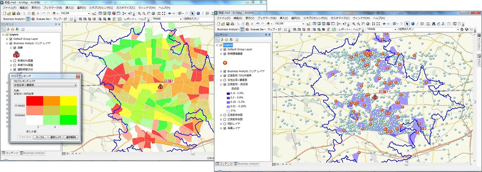
Task: Open the Business Analyst dropdown in left window
Action: tap(14, 19)
